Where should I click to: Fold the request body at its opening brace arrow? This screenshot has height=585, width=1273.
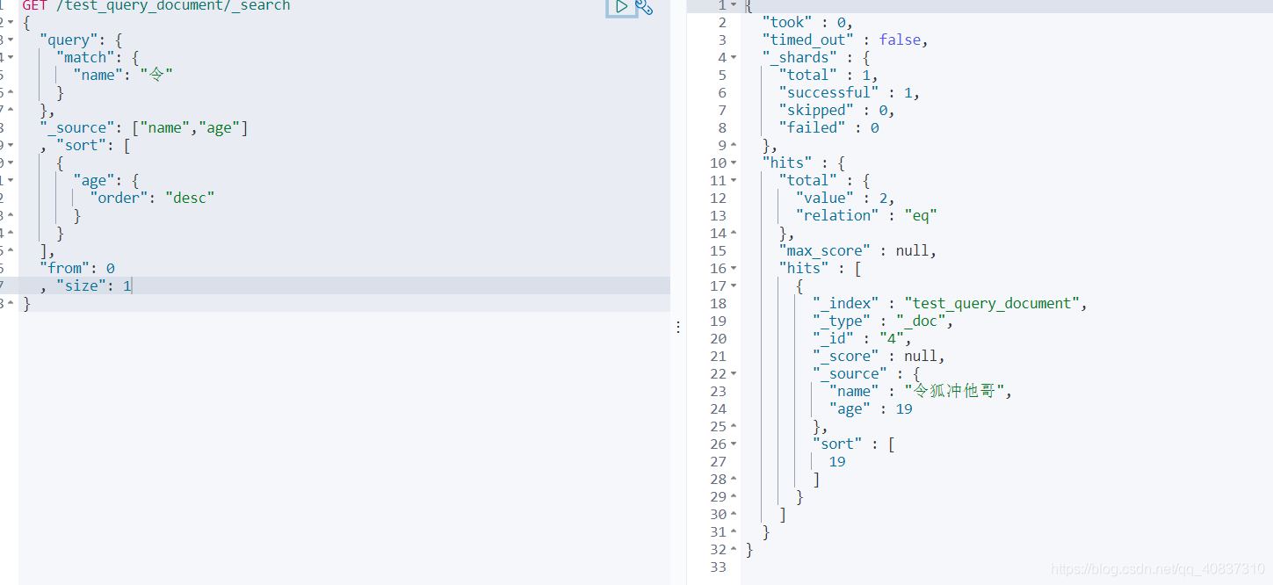pyautogui.click(x=10, y=23)
